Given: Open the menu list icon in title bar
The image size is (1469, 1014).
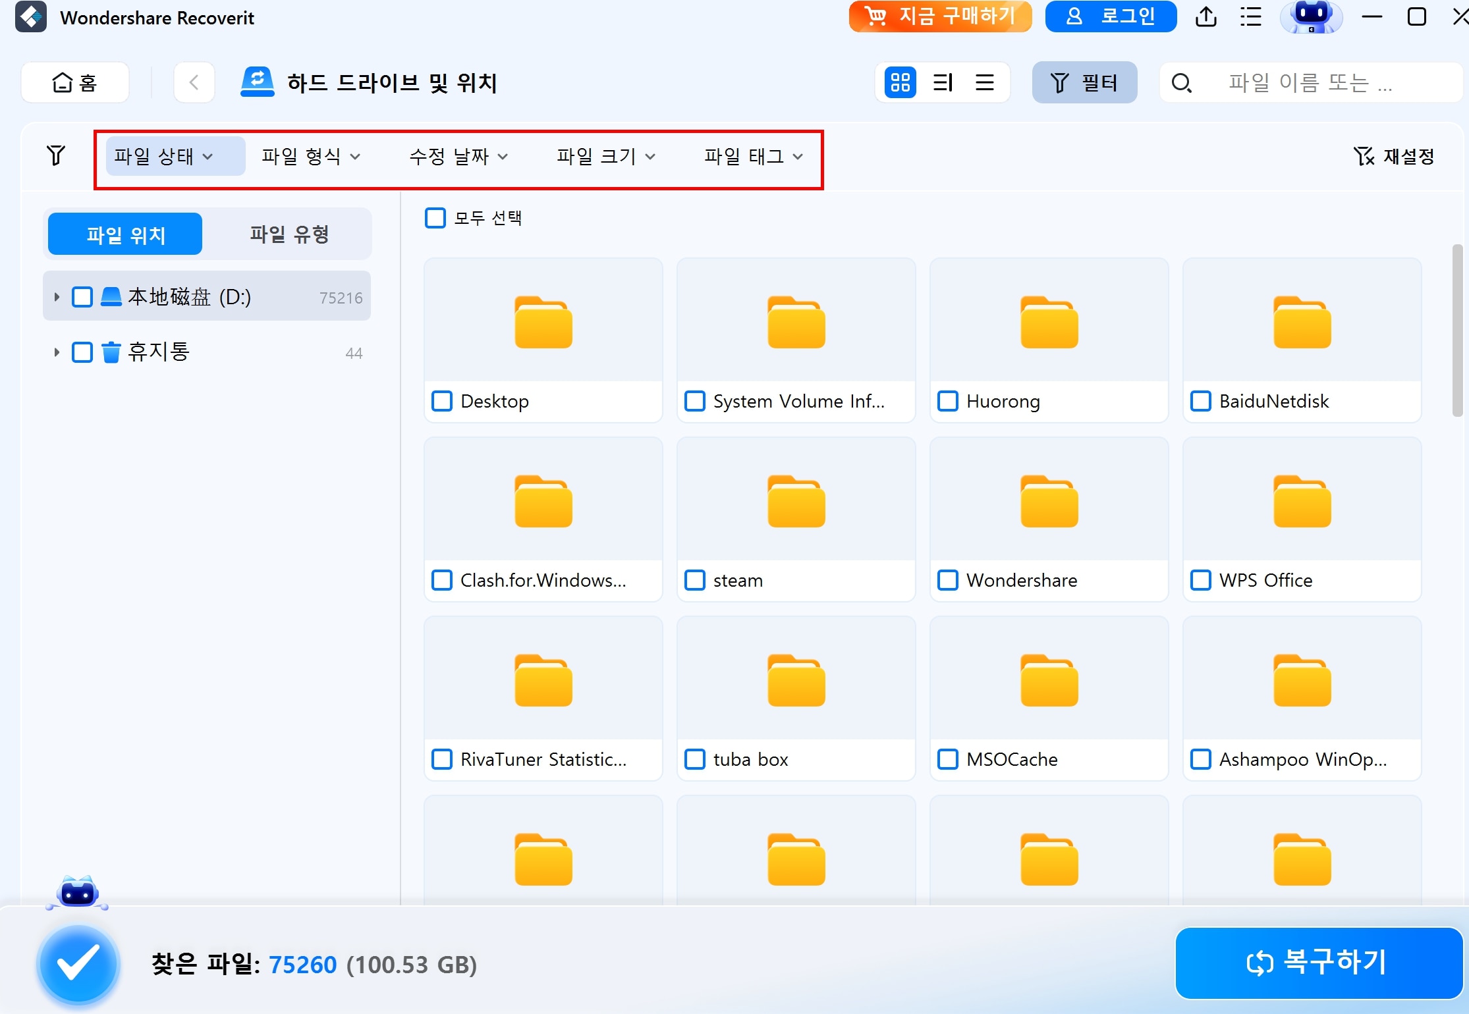Looking at the screenshot, I should [x=1250, y=17].
